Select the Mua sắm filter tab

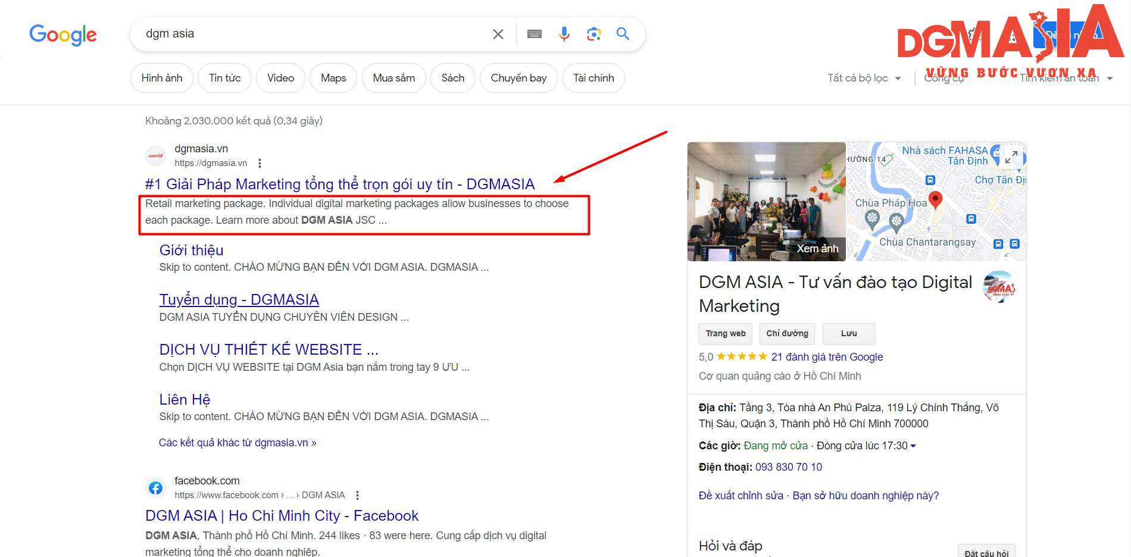point(394,78)
